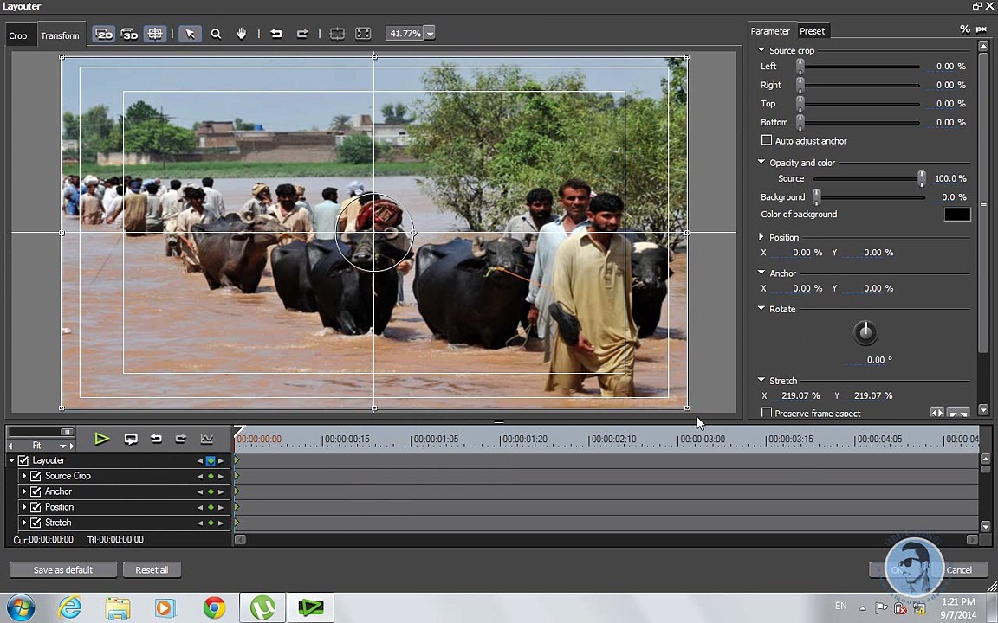
Task: Select the arrow selection tool
Action: coord(190,34)
